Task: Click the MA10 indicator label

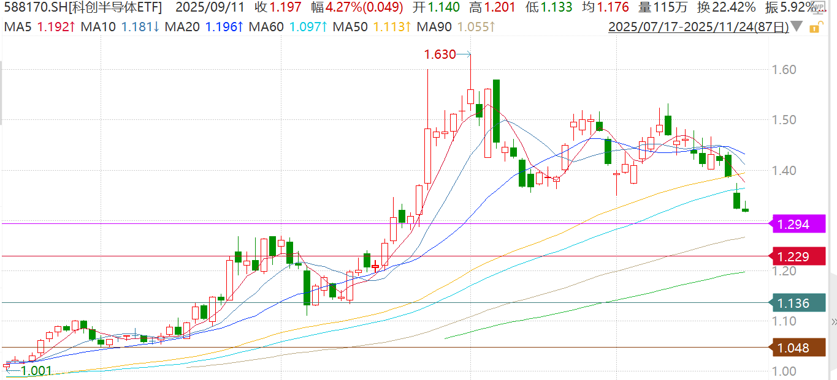Action: tap(100, 28)
